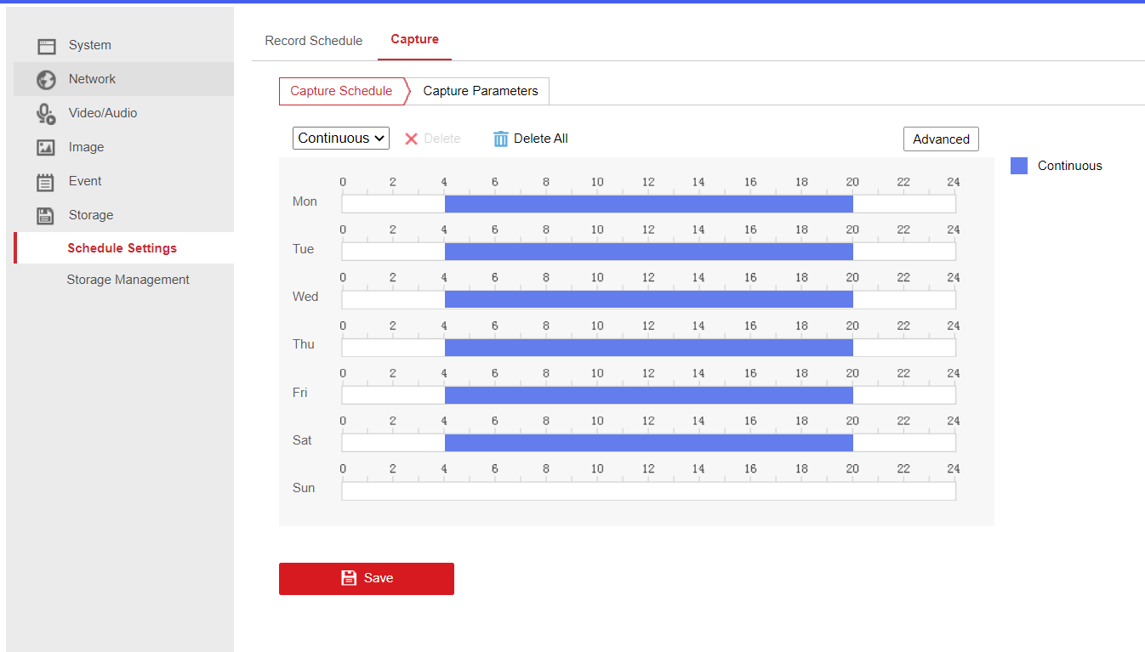The height and width of the screenshot is (652, 1145).
Task: Select the Capture Parameters tab
Action: coord(480,91)
